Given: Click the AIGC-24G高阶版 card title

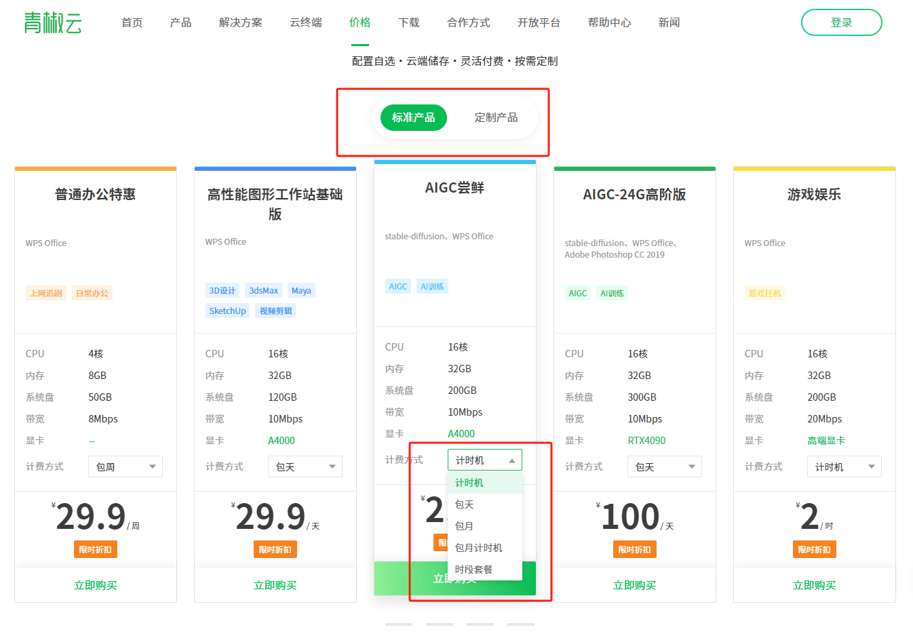Looking at the screenshot, I should pyautogui.click(x=635, y=195).
